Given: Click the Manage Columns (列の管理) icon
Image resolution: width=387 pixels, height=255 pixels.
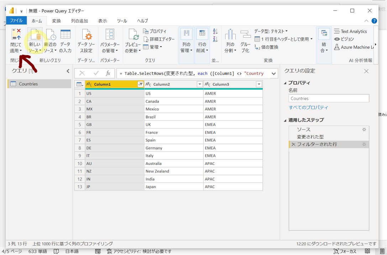Looking at the screenshot, I should (186, 33).
